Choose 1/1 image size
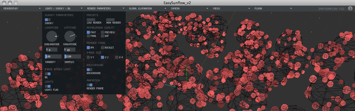 (88, 57)
